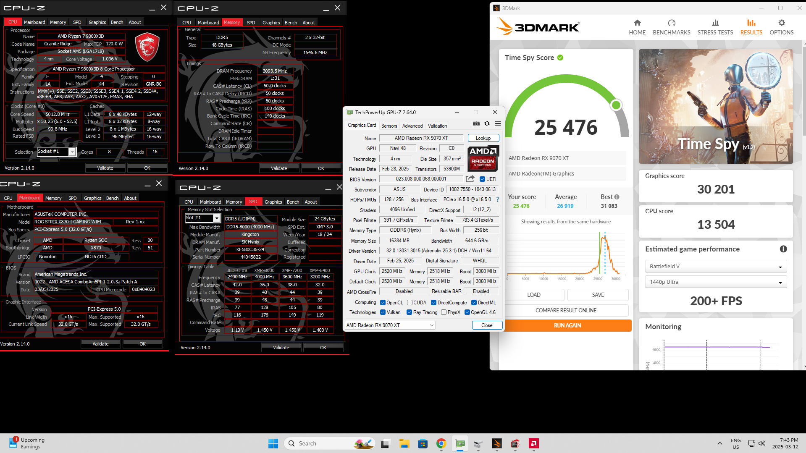This screenshot has width=806, height=453.
Task: Open Socket #1 selection dropdown in CPU-Z
Action: [57, 152]
